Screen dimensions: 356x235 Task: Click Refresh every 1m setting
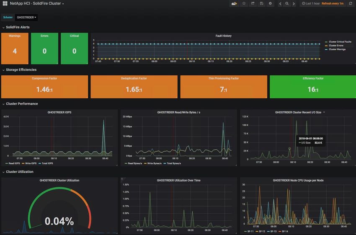[x=333, y=3]
